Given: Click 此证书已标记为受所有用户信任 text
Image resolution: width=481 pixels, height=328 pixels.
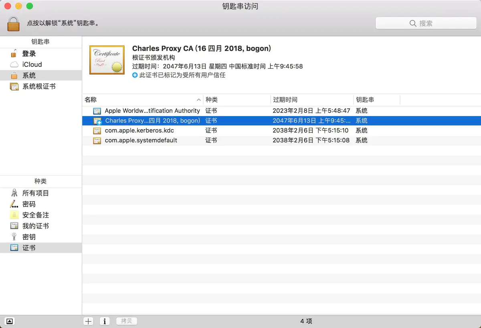Looking at the screenshot, I should tap(182, 75).
